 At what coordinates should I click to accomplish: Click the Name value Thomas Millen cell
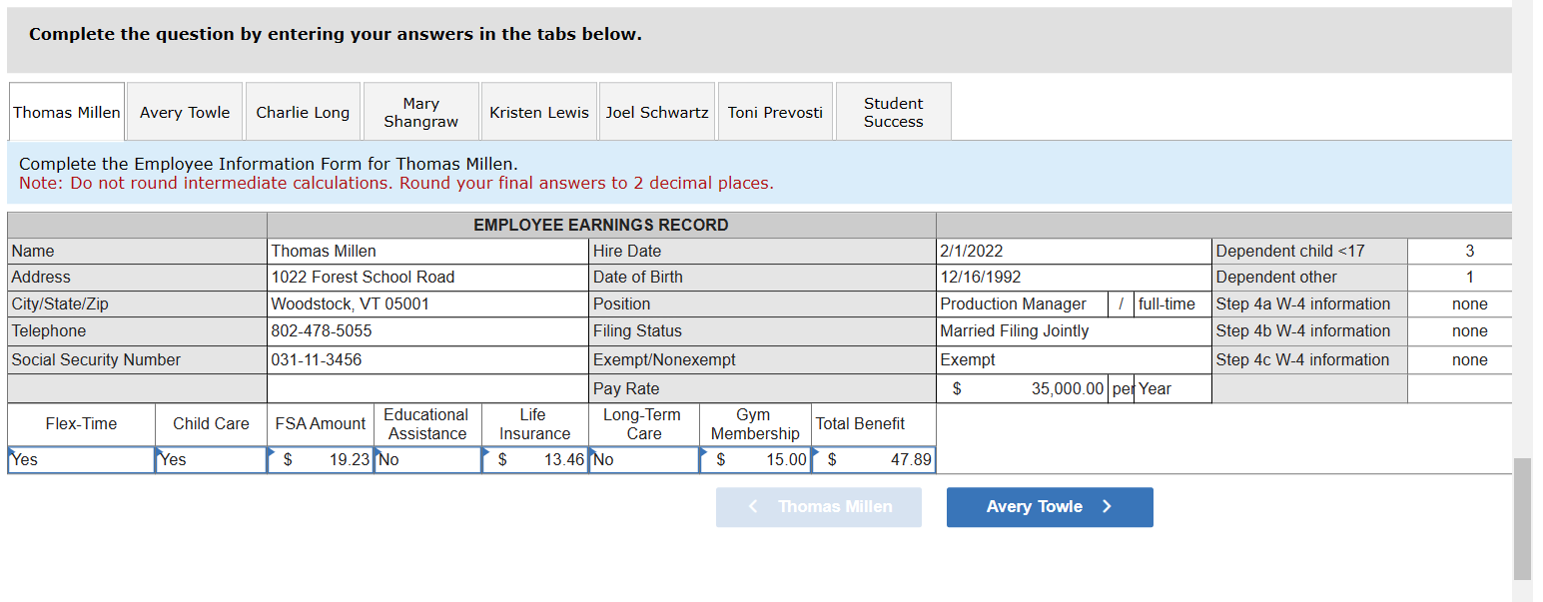(429, 252)
